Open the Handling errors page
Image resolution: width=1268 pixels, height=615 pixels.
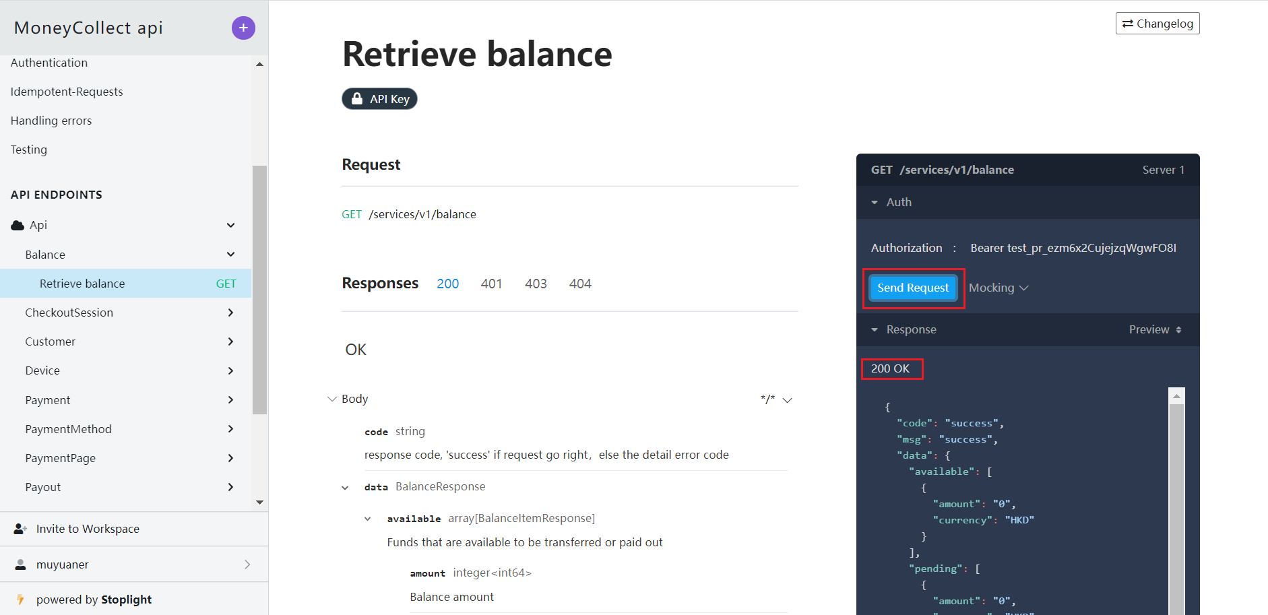(x=51, y=121)
